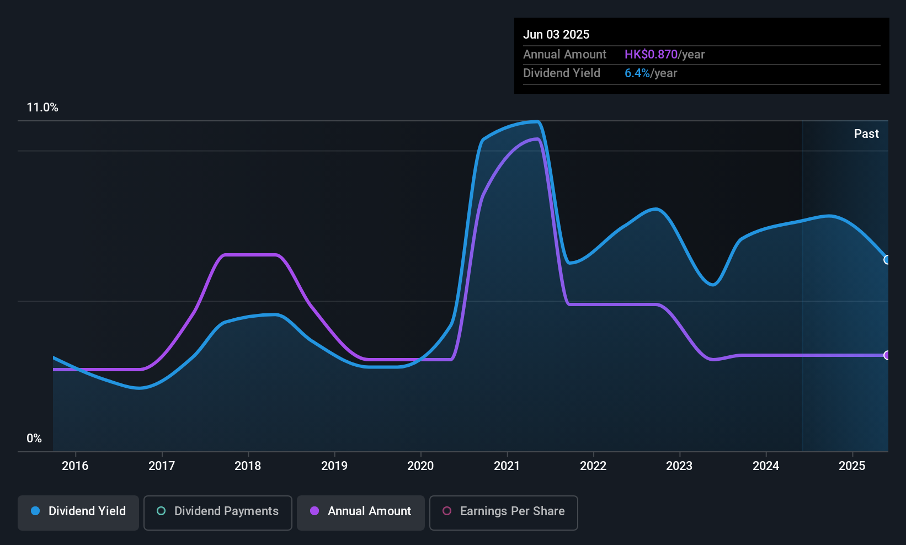This screenshot has width=906, height=545.
Task: Click the purple Annual Amount legend dot
Action: click(x=315, y=511)
